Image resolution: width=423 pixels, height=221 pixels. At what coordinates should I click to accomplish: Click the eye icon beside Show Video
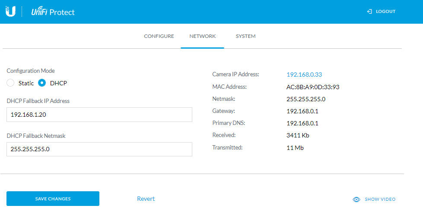tap(356, 199)
